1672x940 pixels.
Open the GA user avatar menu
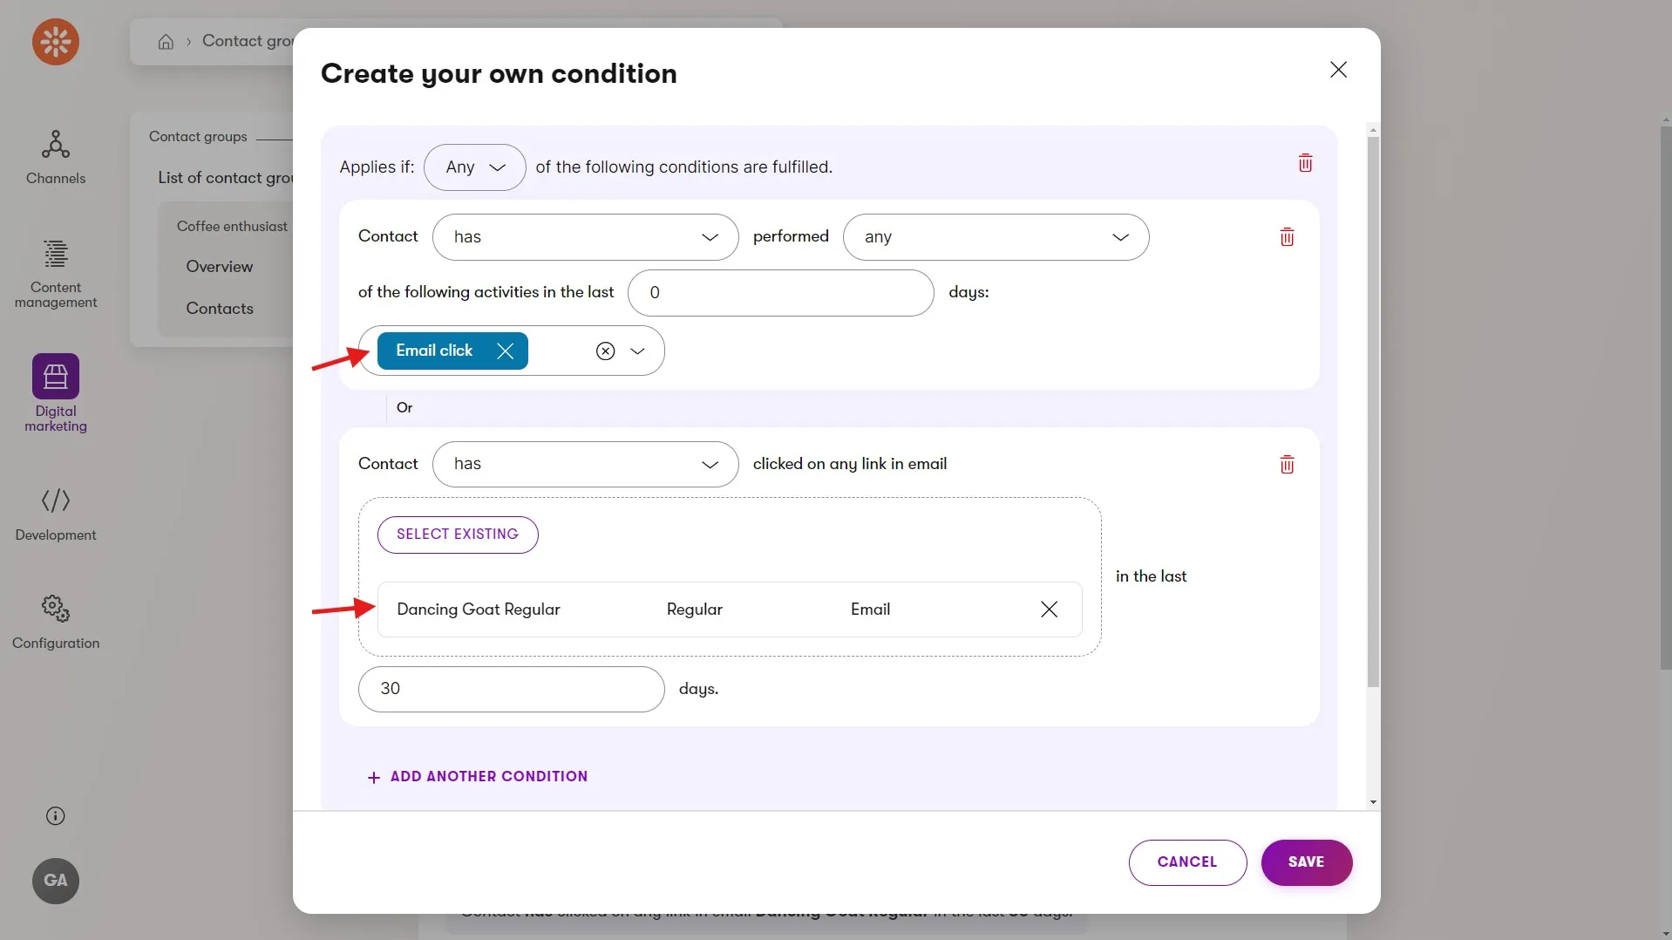click(56, 881)
